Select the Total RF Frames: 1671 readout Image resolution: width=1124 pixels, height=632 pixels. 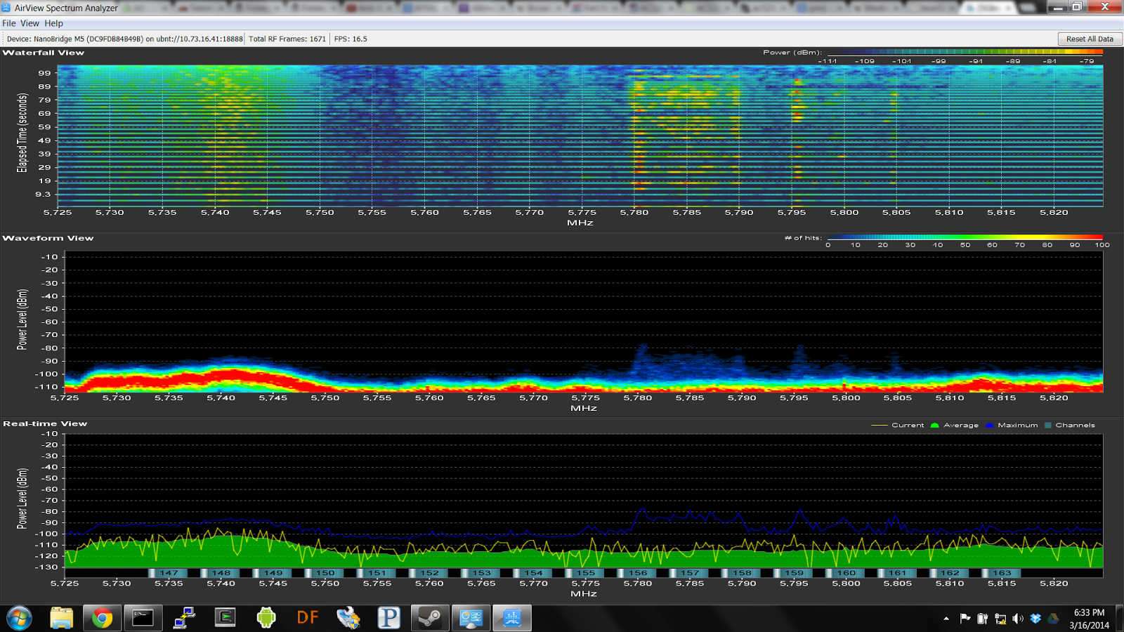coord(287,39)
